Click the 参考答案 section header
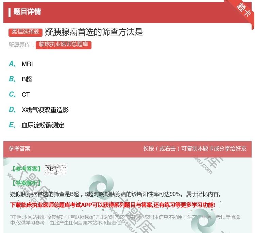This screenshot has height=233, width=255. pos(19,149)
